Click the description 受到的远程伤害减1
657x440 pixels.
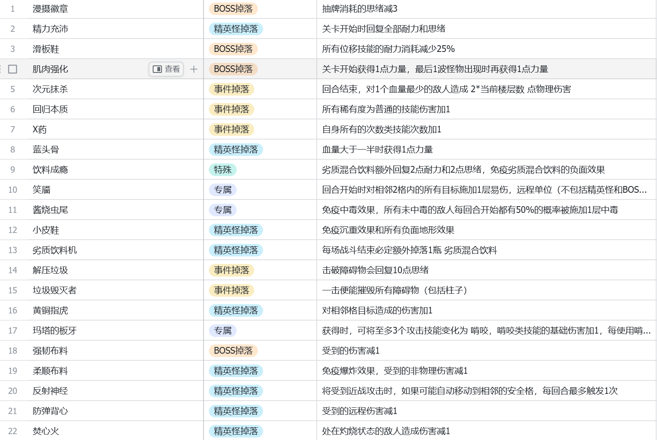[x=360, y=411]
